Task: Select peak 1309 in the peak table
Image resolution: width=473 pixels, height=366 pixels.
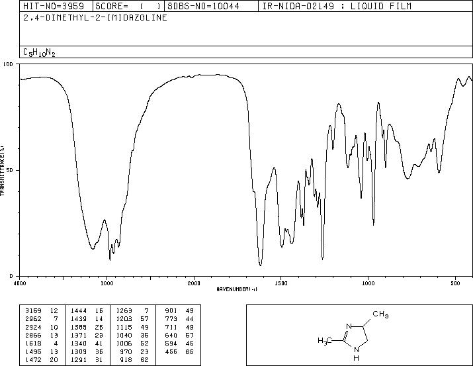Action: [79, 352]
